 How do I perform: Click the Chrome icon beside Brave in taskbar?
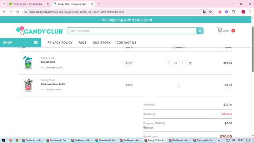(17, 140)
